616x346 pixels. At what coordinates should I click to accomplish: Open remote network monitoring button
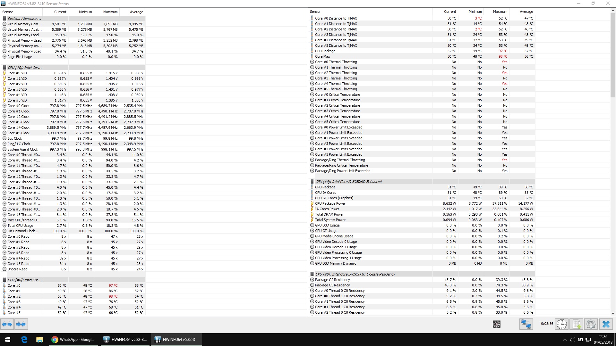pos(526,324)
